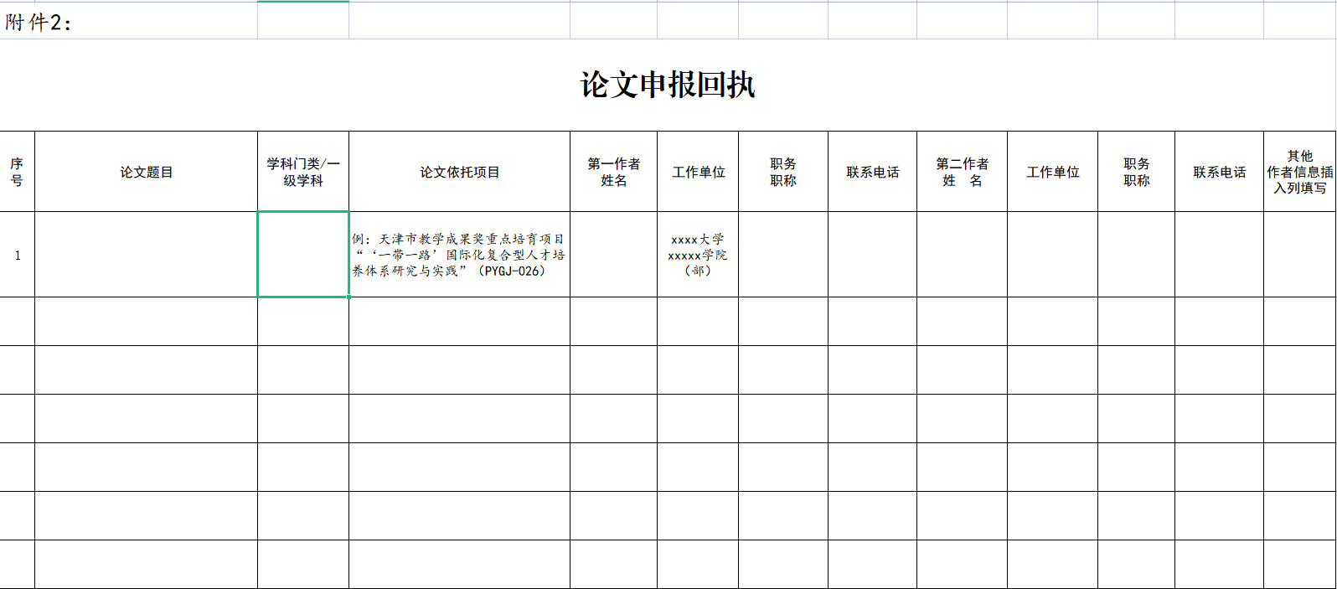Click the empty 论文题目 cell in row 1
This screenshot has width=1337, height=589.
[x=146, y=255]
